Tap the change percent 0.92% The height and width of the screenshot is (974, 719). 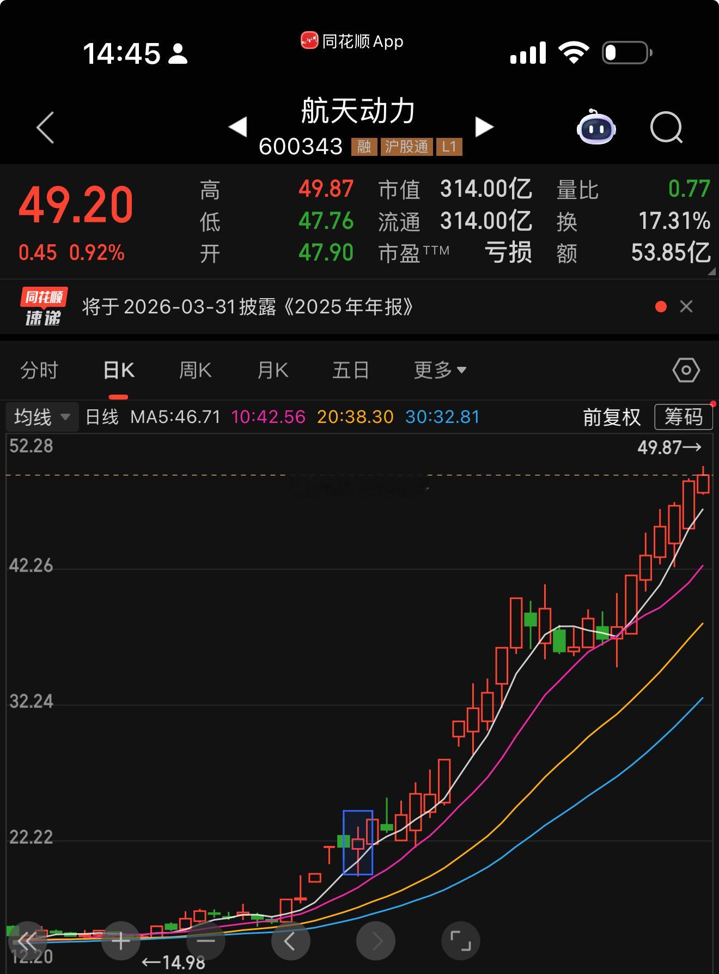pos(97,253)
